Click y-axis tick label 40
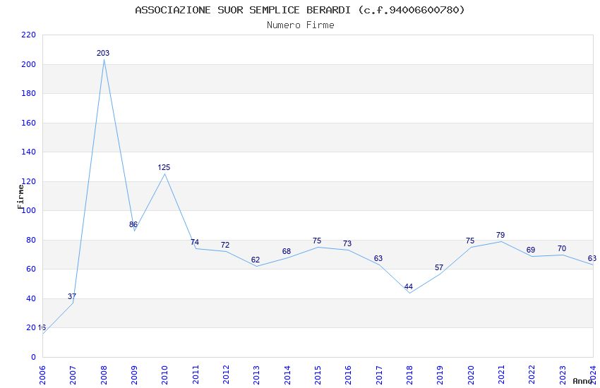The height and width of the screenshot is (388, 600). coord(31,298)
